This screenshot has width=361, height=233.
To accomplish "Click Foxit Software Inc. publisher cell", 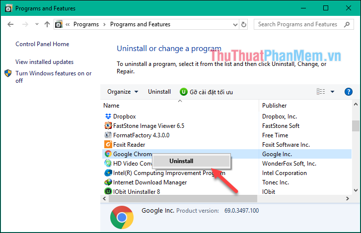I will 286,145.
